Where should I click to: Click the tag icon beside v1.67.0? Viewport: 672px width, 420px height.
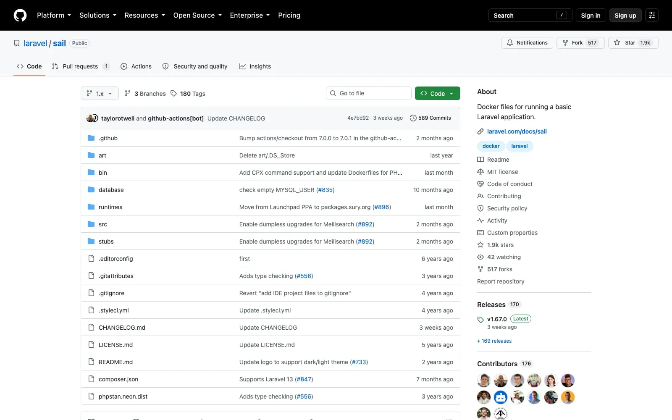click(x=480, y=320)
